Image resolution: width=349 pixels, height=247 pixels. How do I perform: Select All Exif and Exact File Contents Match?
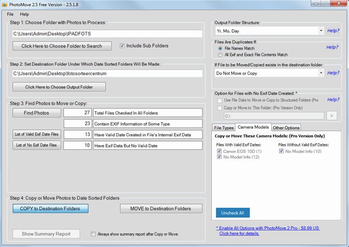220,55
